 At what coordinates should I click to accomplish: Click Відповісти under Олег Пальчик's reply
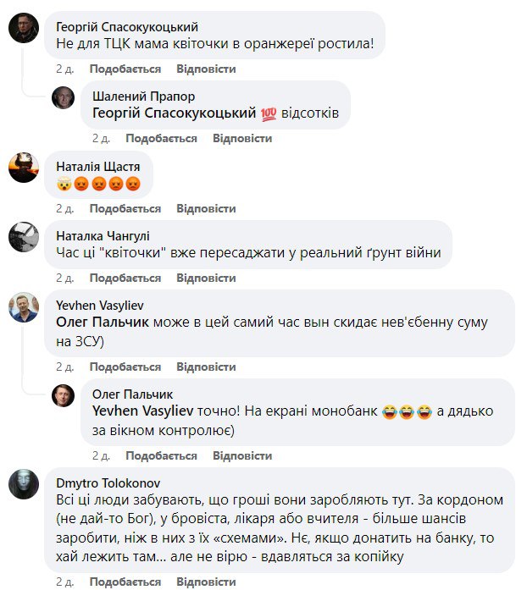click(x=241, y=455)
